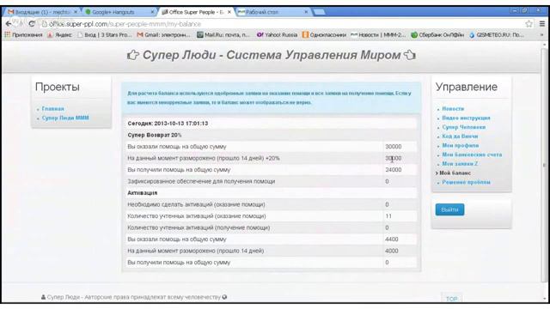Click the page vertical scrollbar

(x=544, y=165)
